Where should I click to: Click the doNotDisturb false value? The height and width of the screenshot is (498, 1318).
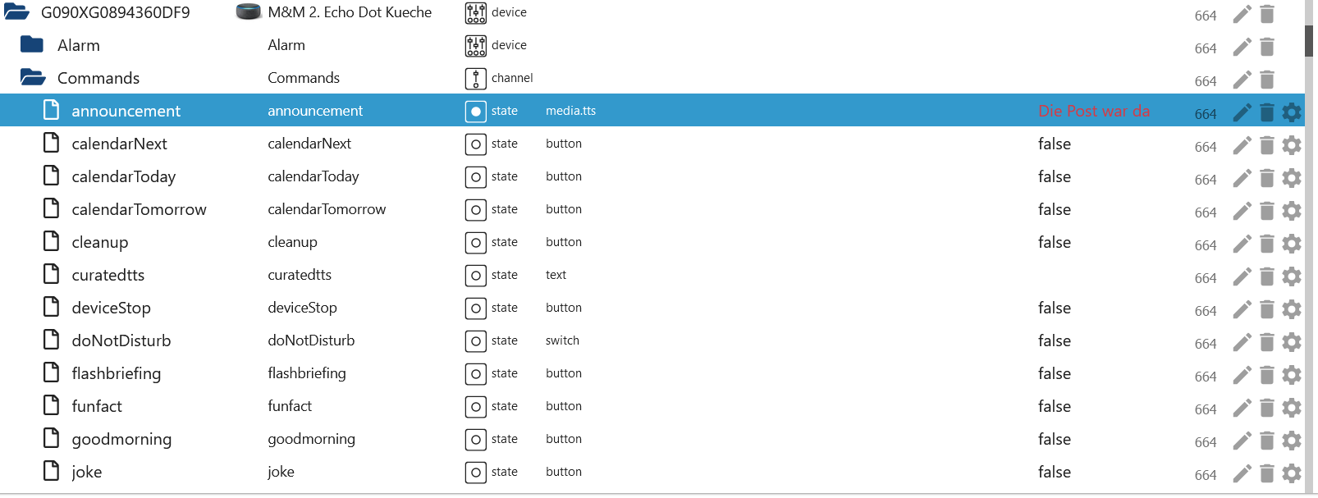tap(1054, 340)
